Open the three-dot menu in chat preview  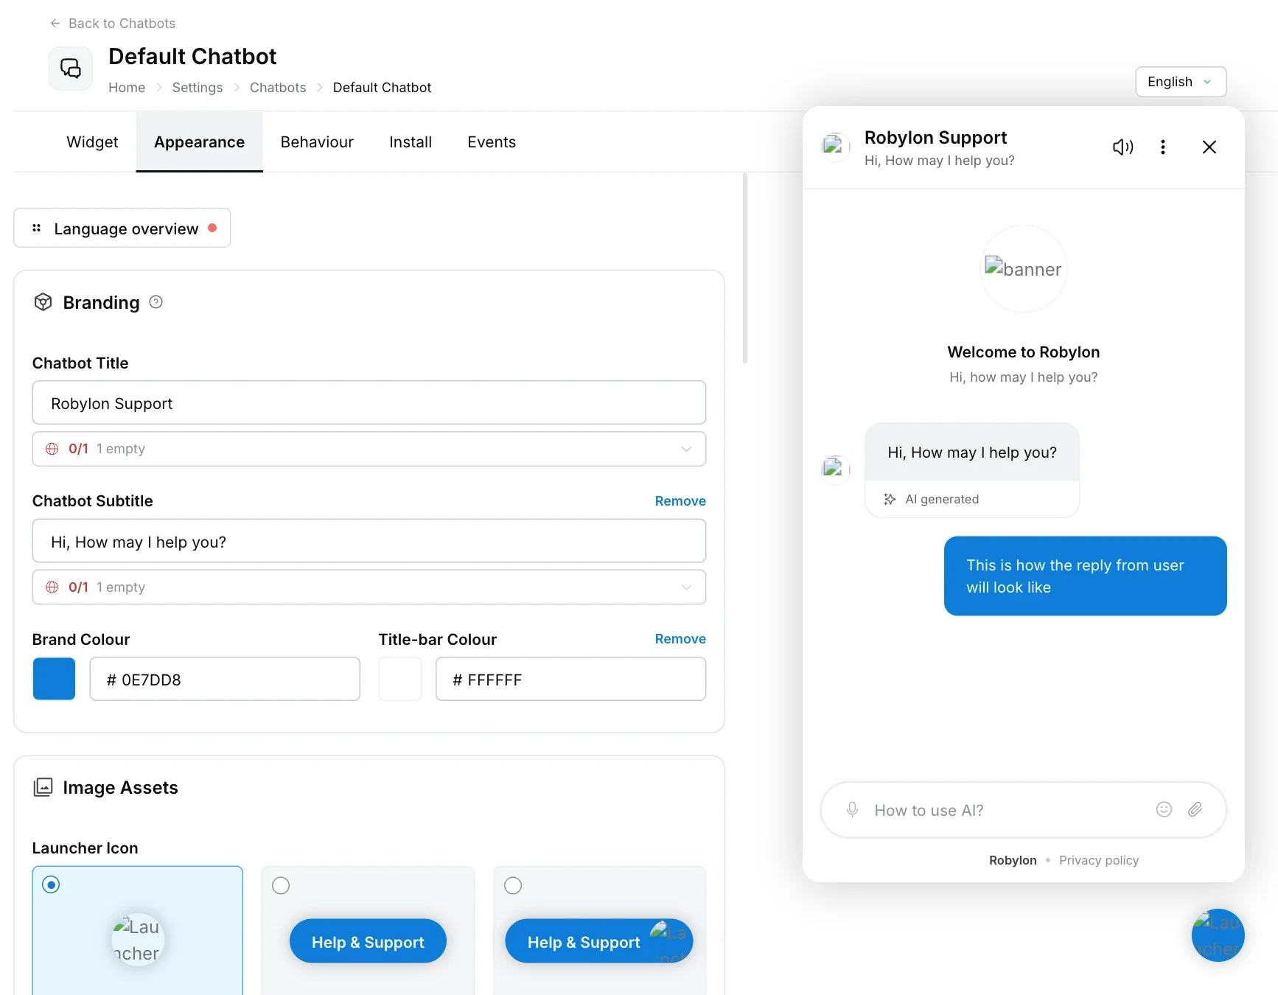[x=1163, y=147]
